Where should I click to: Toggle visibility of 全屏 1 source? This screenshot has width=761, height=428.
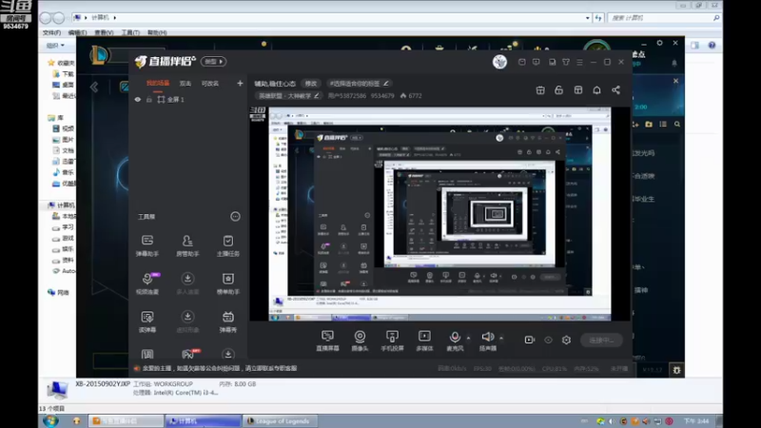tap(138, 100)
